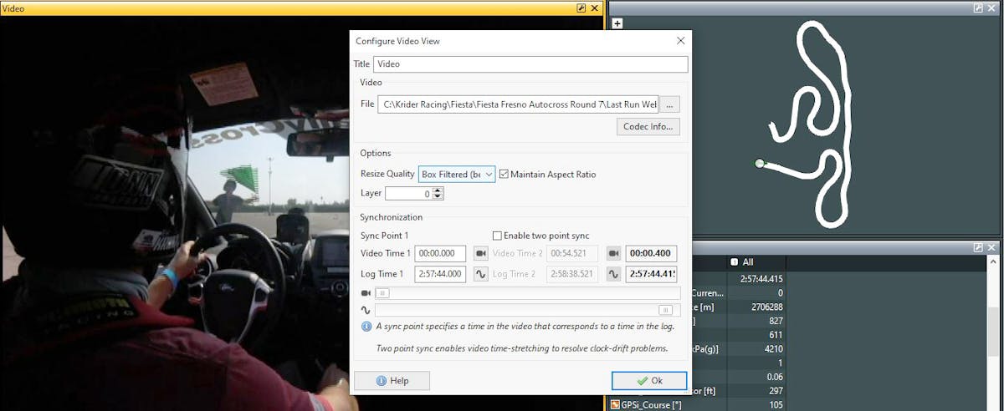Browse for video file with ellipsis button

670,104
